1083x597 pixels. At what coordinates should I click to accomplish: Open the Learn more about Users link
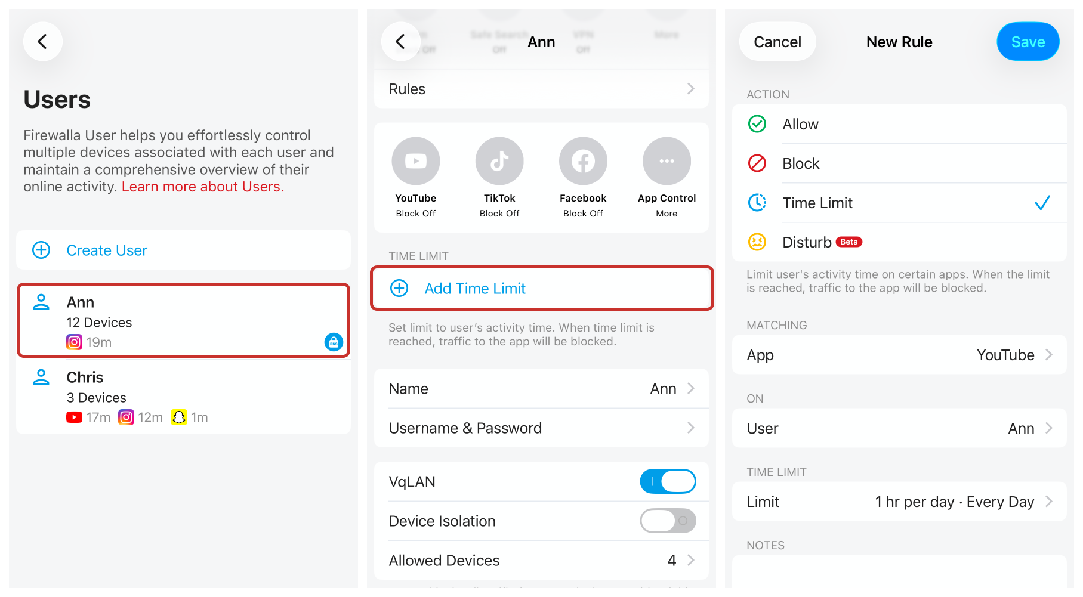coord(203,187)
